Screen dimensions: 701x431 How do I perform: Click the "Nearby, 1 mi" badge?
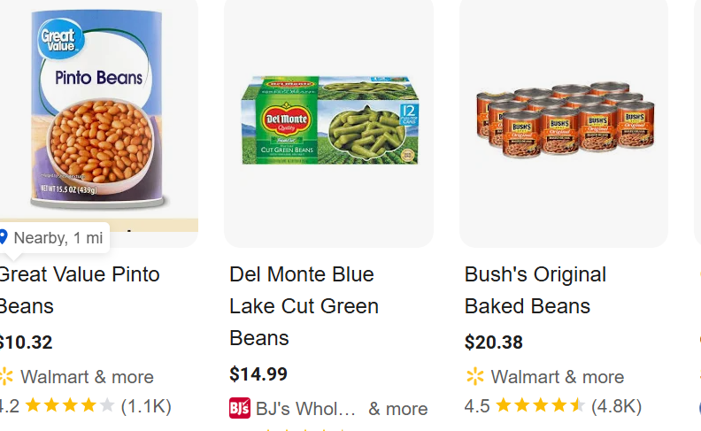[x=55, y=237]
